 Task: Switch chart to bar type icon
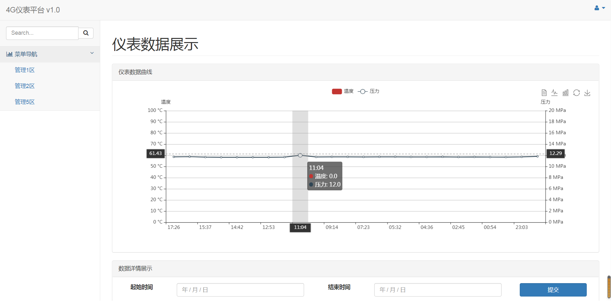pos(565,93)
